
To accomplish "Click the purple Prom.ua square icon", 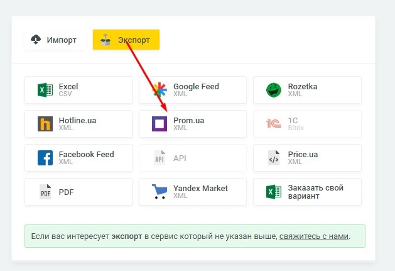I will (x=160, y=124).
